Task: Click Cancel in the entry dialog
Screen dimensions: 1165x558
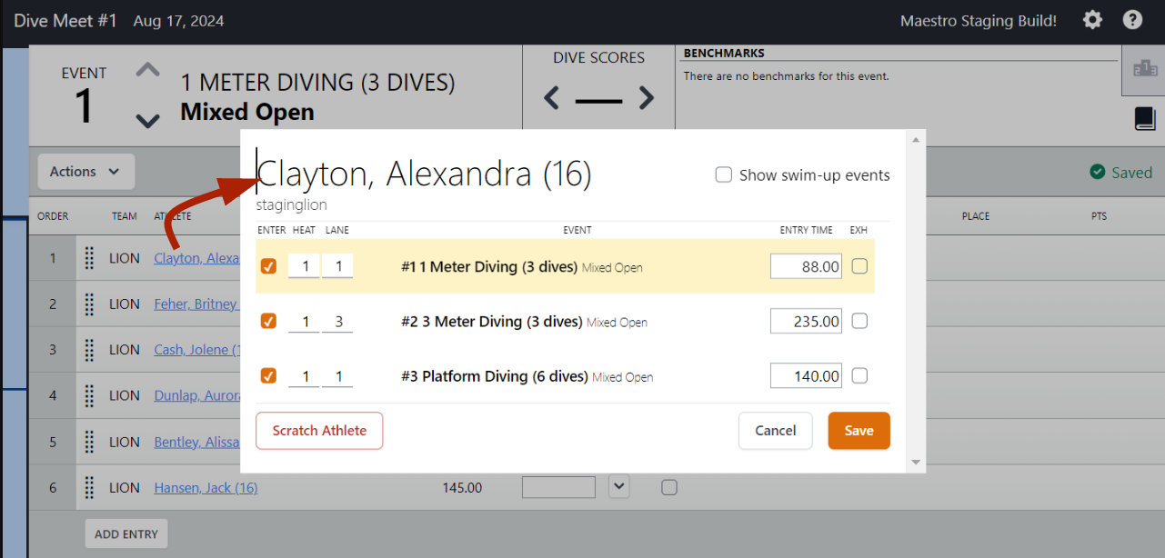Action: [775, 431]
